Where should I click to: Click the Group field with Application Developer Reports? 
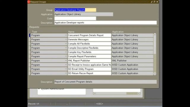click(75, 10)
